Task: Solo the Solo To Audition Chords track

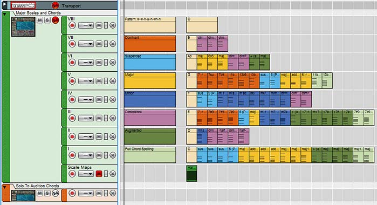Action: pyautogui.click(x=47, y=193)
